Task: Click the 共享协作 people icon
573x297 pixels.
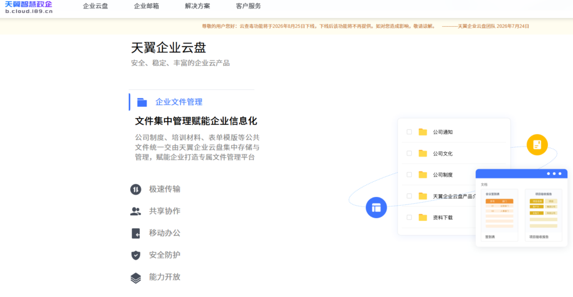Action: pyautogui.click(x=135, y=211)
